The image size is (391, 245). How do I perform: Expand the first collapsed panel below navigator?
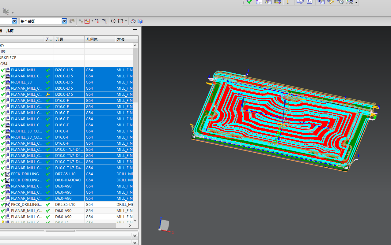[135, 236]
